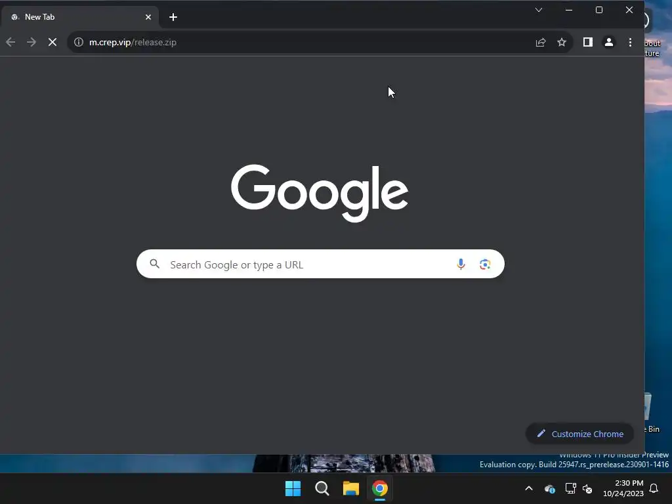Click the address bar URL m.crep.vip/release.zip
The width and height of the screenshot is (672, 504).
(133, 42)
